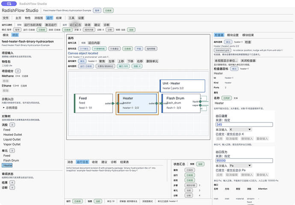Open the 消息 bottom panel tab
Screen dimensions: 295x205
coord(70,162)
